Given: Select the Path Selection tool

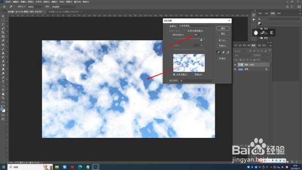Looking at the screenshot, I should (x=3, y=86).
